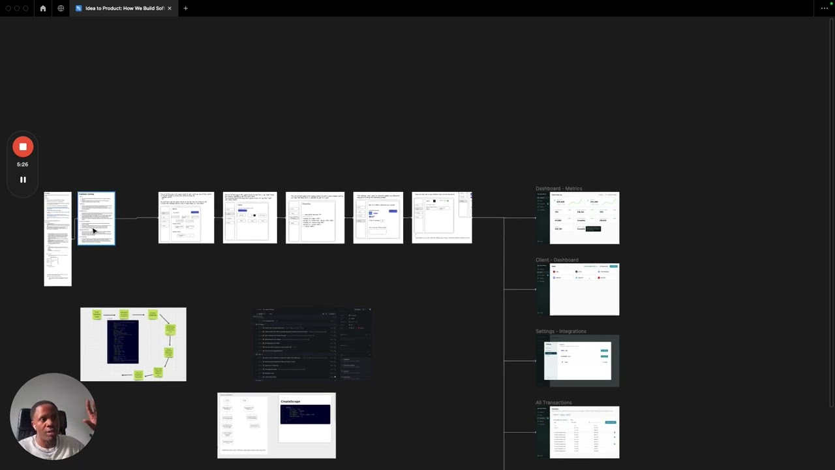Select the Customer Journey document frame
The height and width of the screenshot is (470, 835).
(97, 219)
